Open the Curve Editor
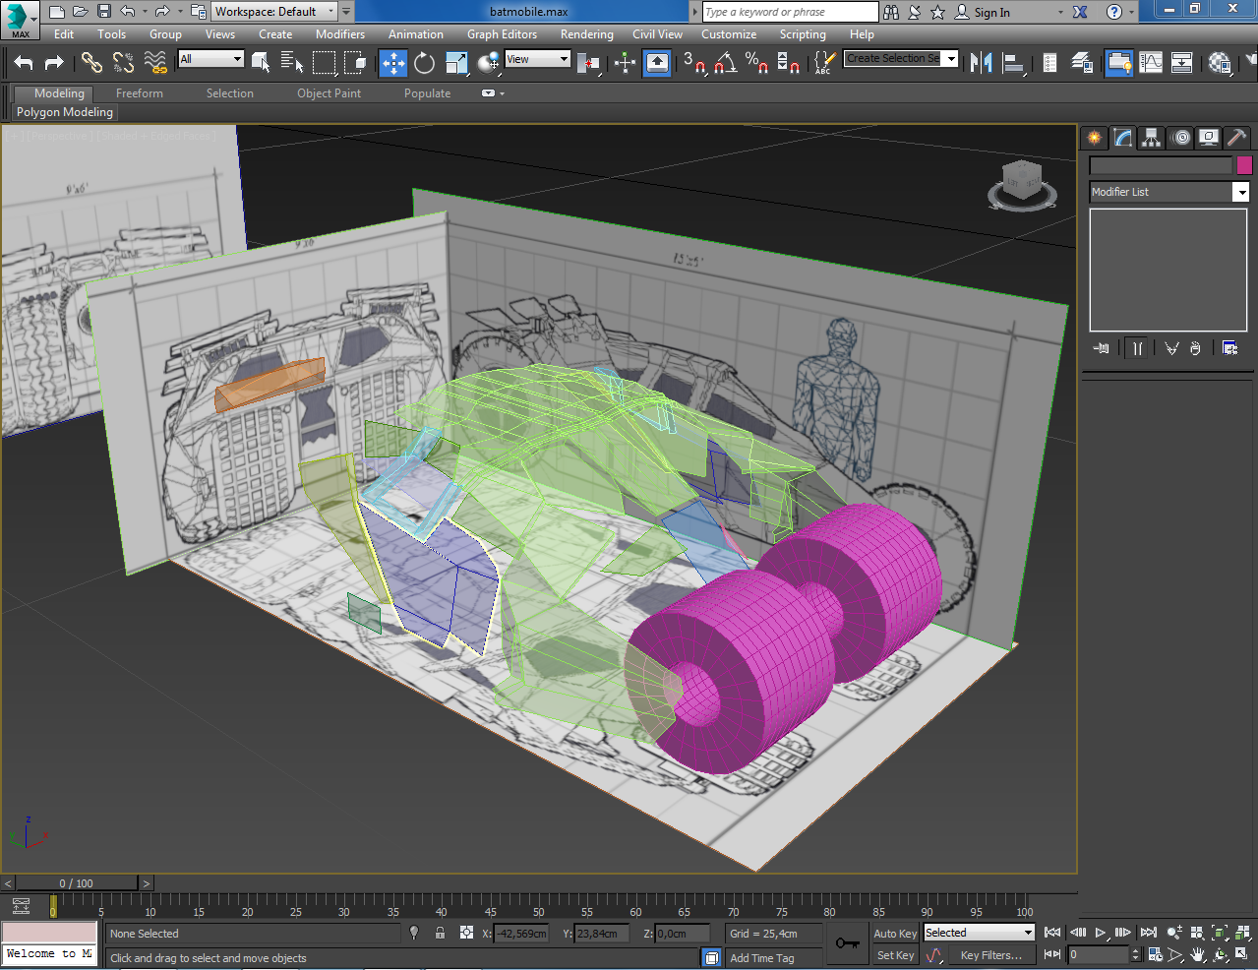 click(1151, 63)
